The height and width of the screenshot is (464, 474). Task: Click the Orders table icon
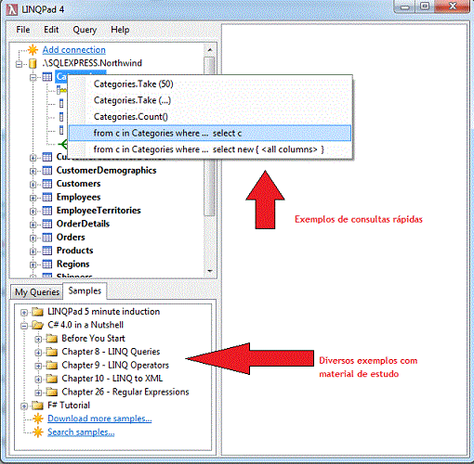coord(47,238)
